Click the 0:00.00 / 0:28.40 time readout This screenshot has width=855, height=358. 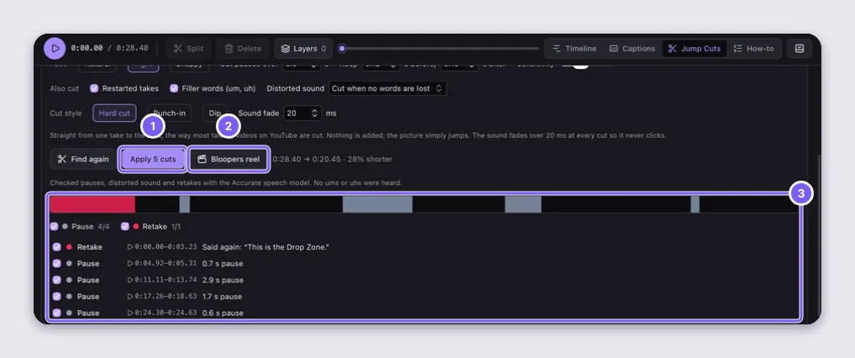pos(109,48)
